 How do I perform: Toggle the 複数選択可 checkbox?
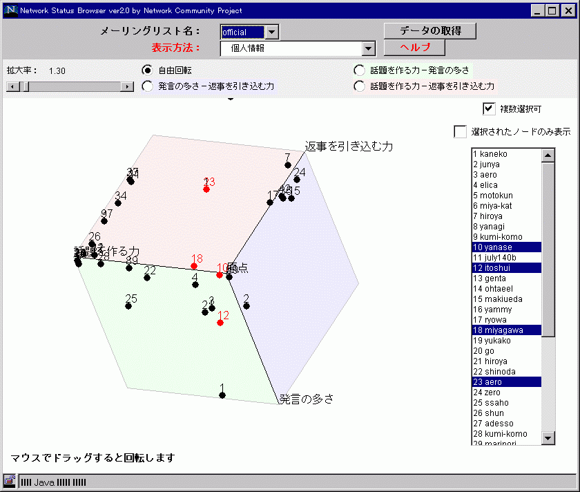click(x=489, y=108)
